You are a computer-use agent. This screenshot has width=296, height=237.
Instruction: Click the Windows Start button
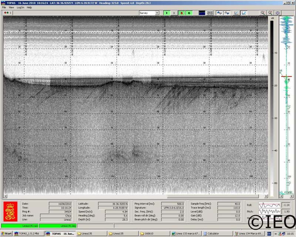click(x=6, y=234)
